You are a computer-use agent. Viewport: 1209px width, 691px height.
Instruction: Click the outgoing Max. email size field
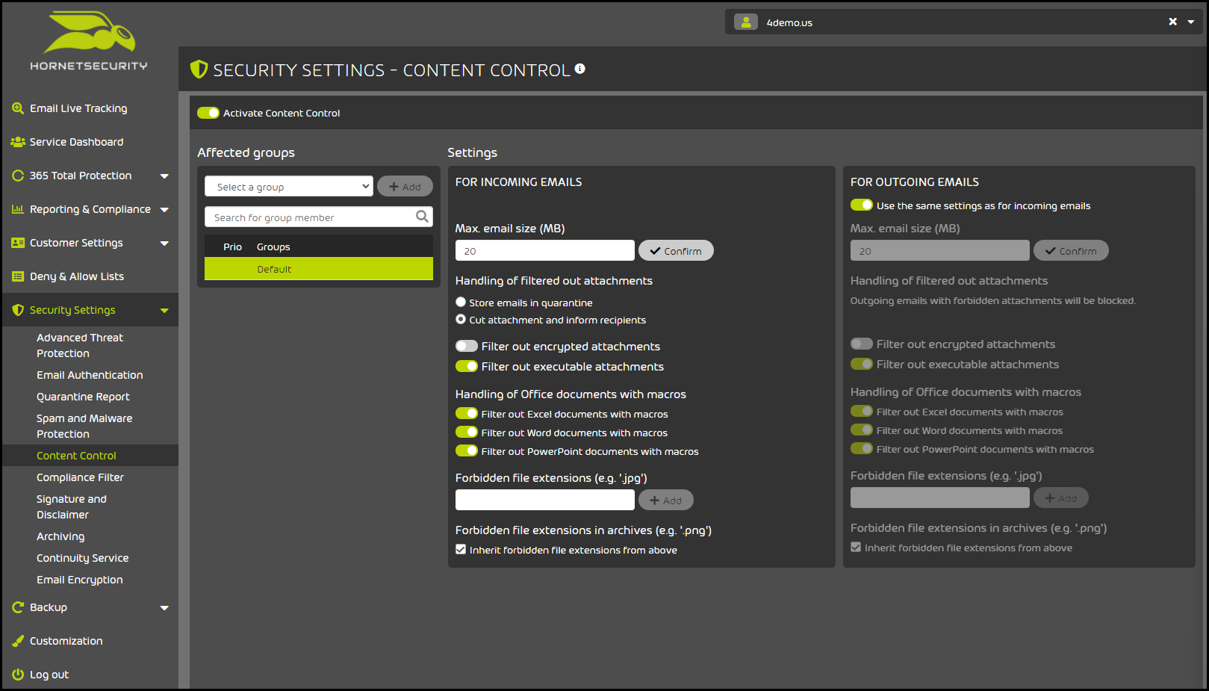pos(940,250)
